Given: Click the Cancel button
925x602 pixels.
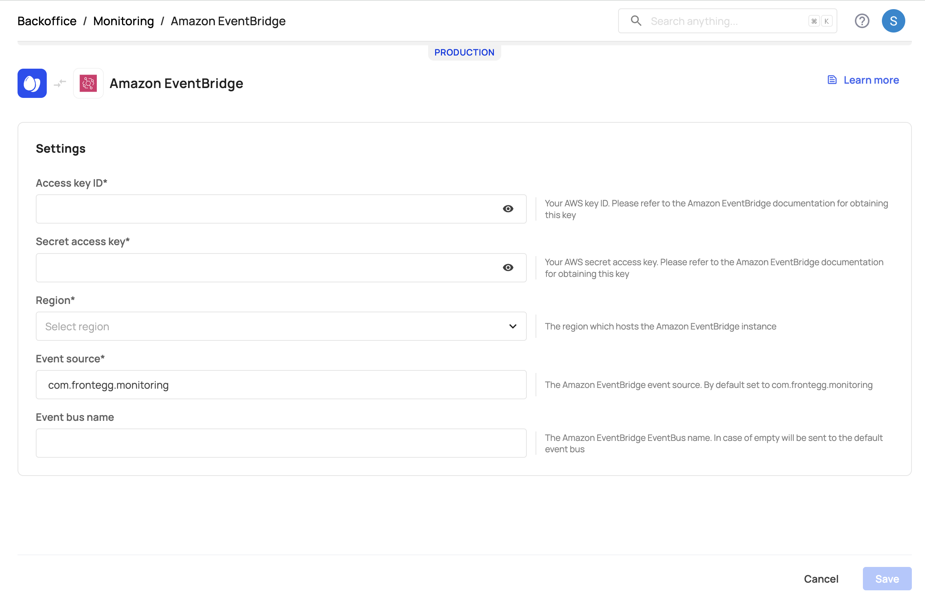Looking at the screenshot, I should pos(821,579).
